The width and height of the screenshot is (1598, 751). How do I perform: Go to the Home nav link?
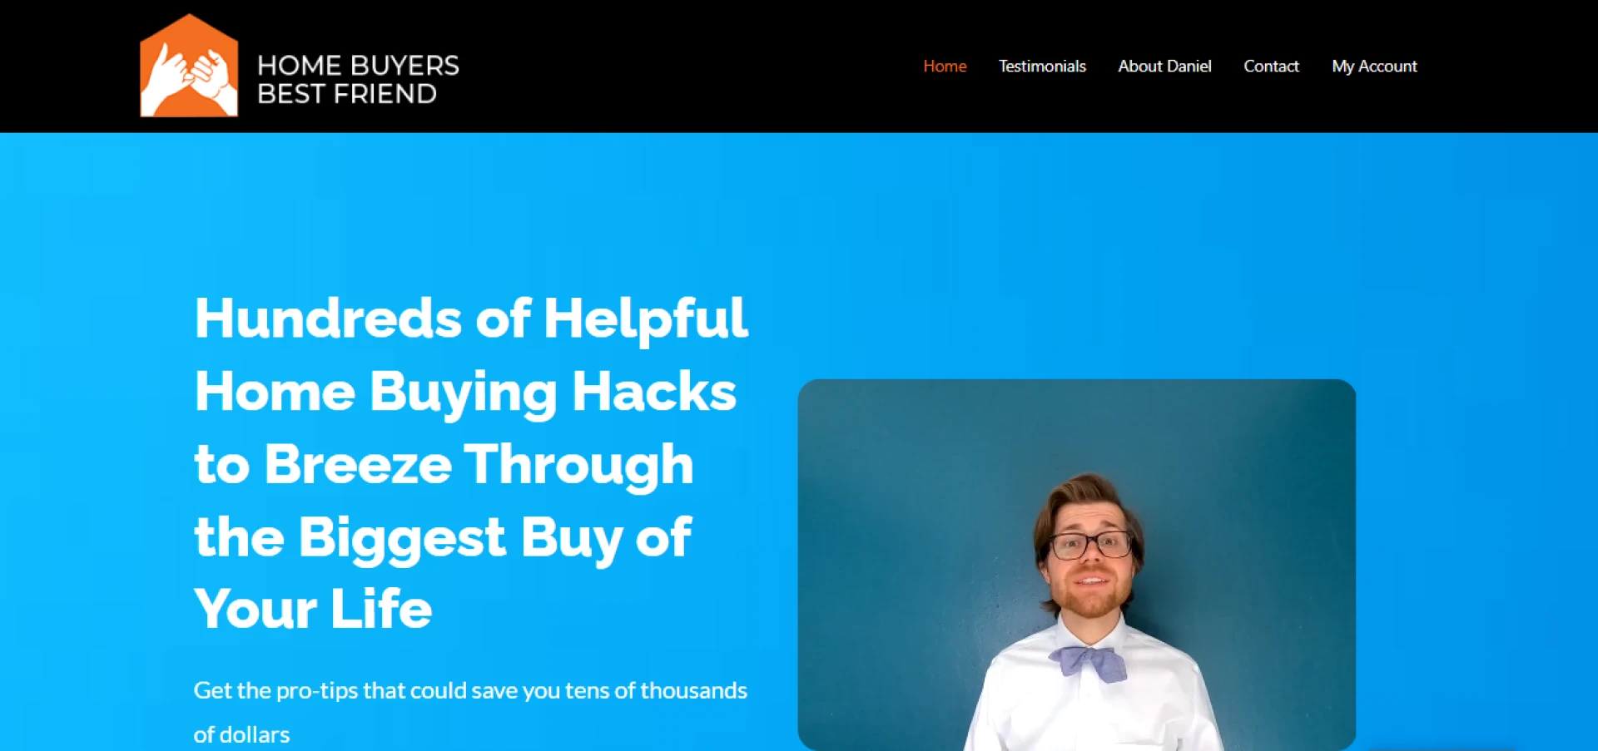coord(945,66)
